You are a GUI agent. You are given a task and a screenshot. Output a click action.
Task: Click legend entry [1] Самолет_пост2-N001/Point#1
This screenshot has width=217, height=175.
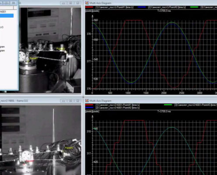[117, 105]
